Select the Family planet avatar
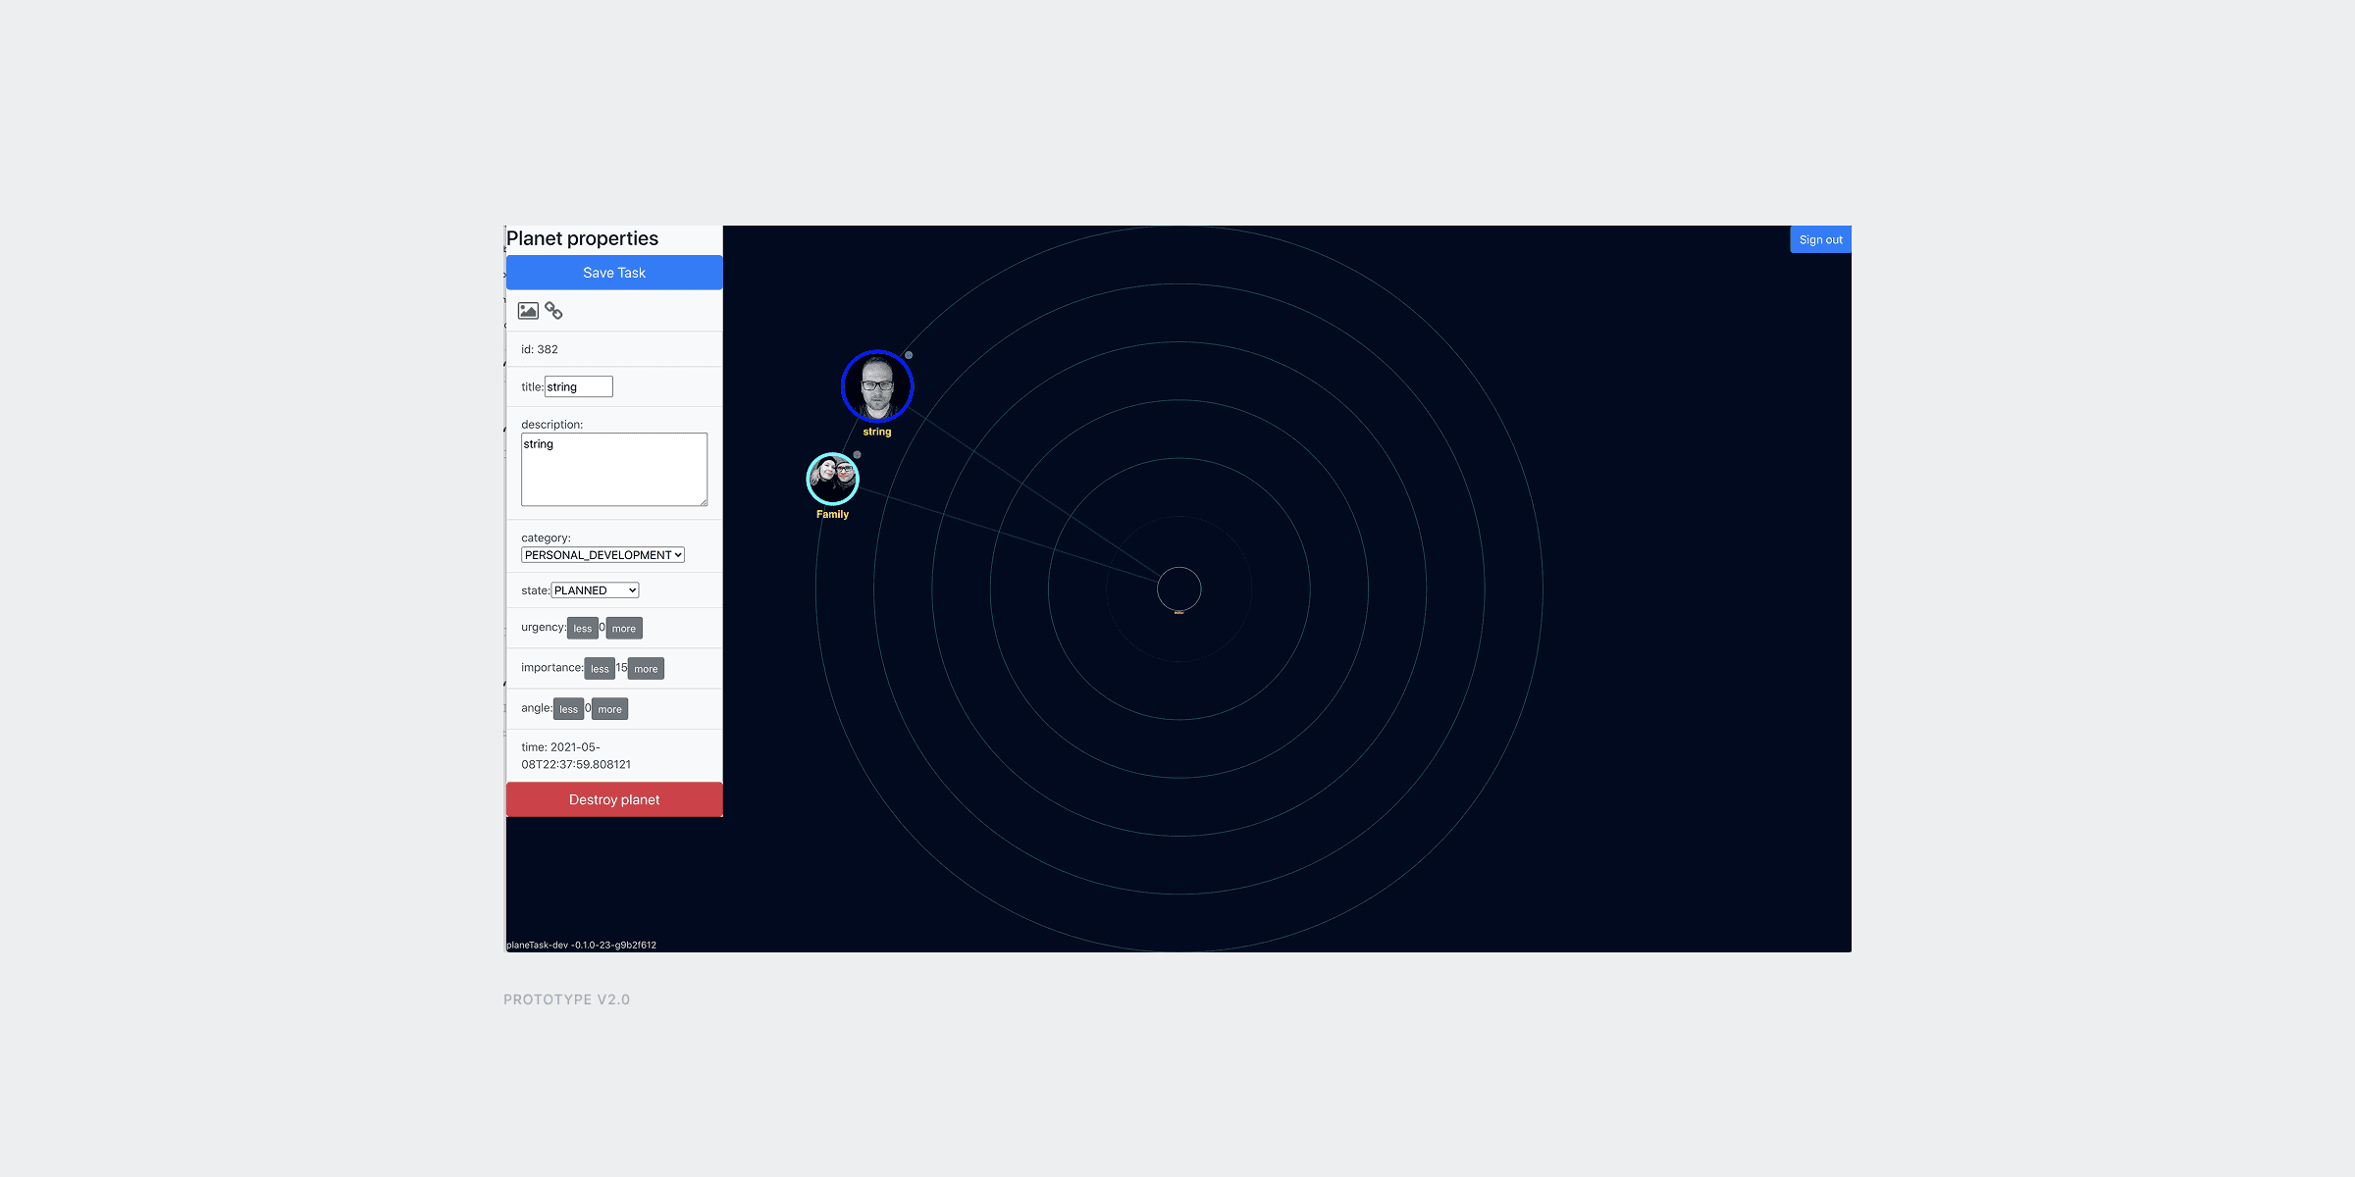2355x1177 pixels. [832, 479]
